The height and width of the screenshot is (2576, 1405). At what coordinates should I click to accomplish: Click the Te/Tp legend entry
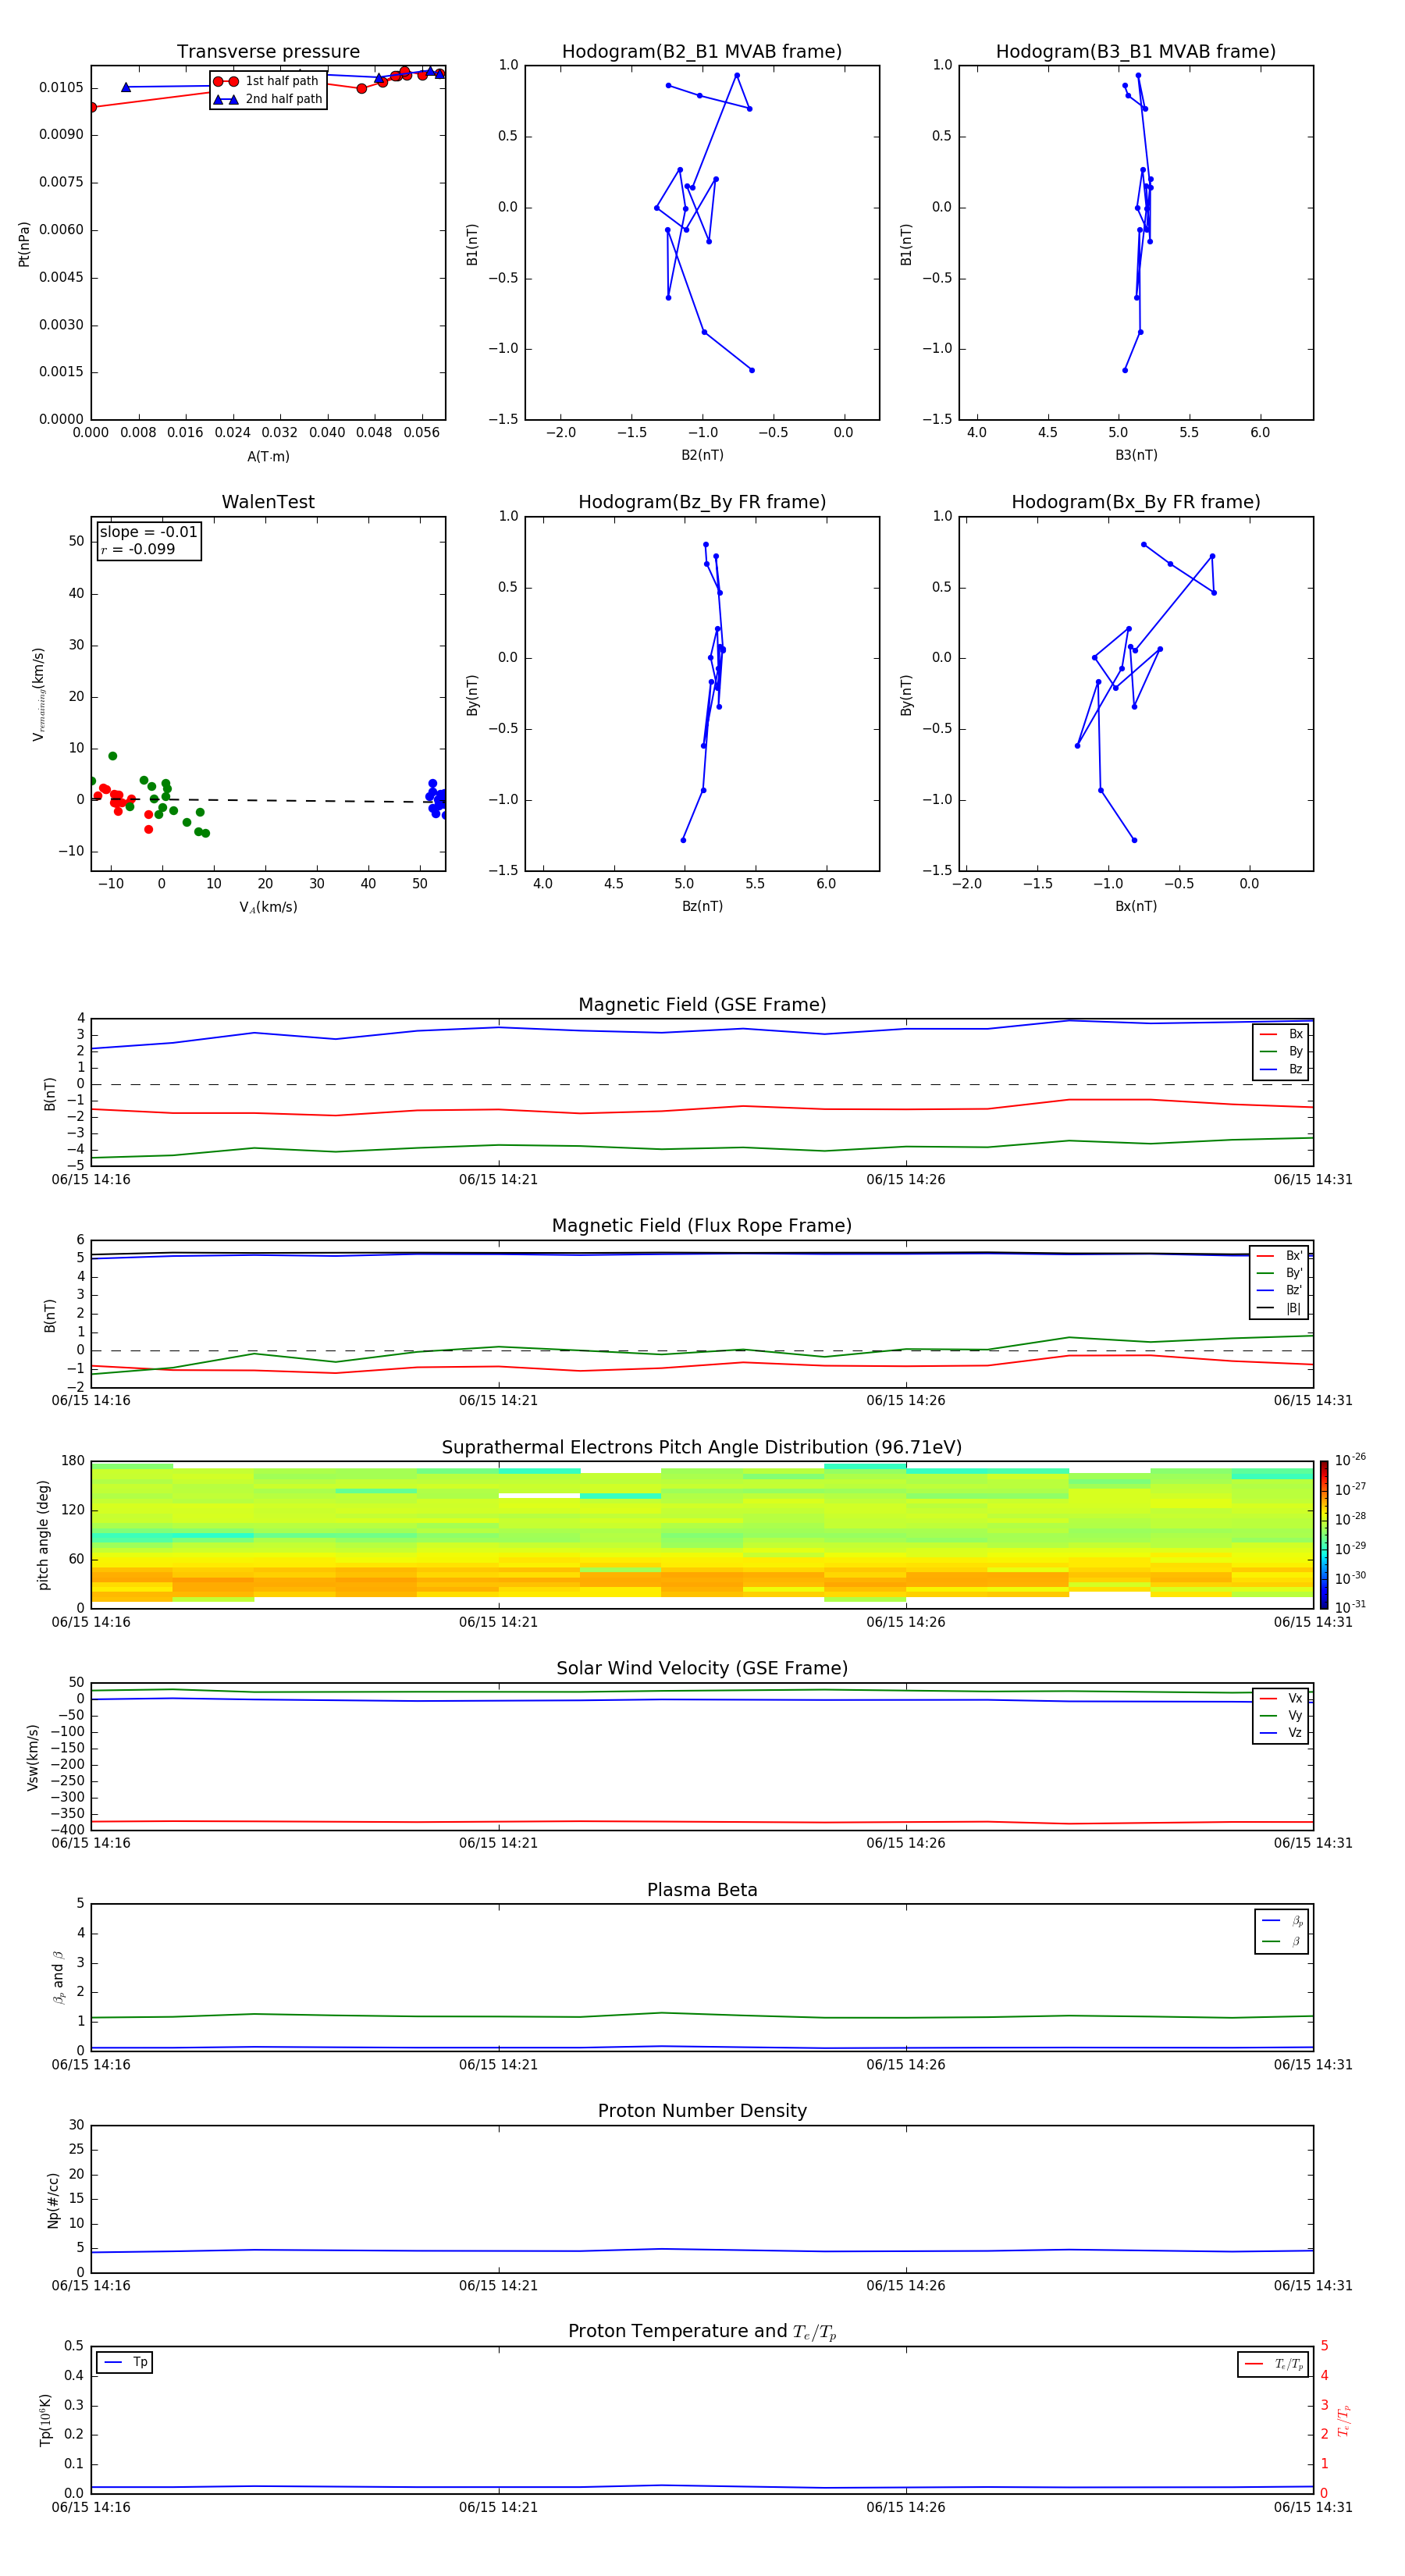1273,2364
